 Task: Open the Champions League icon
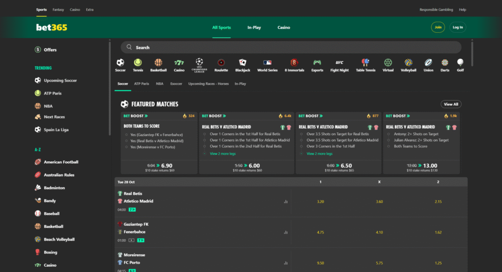(199, 63)
